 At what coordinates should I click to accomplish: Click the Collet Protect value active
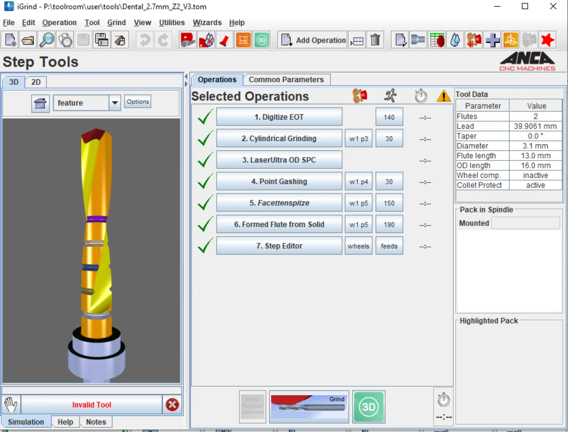536,185
